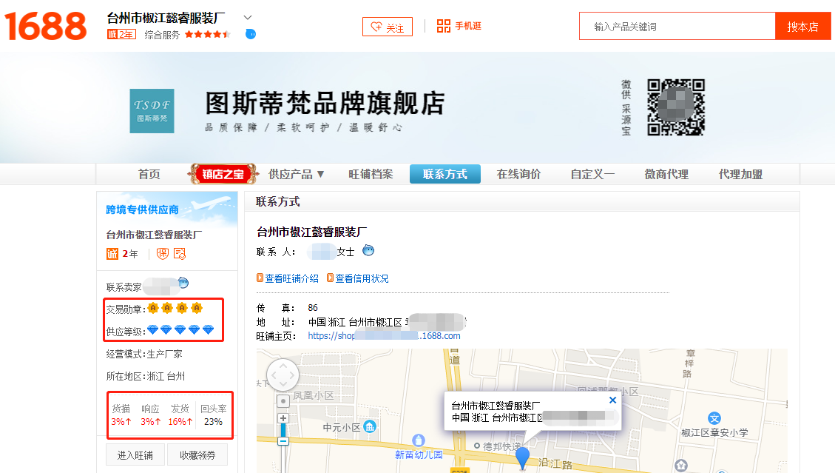Screen dimensions: 835x473
Task: Click 新苗幼儿园 map marker
Action: click(x=419, y=440)
